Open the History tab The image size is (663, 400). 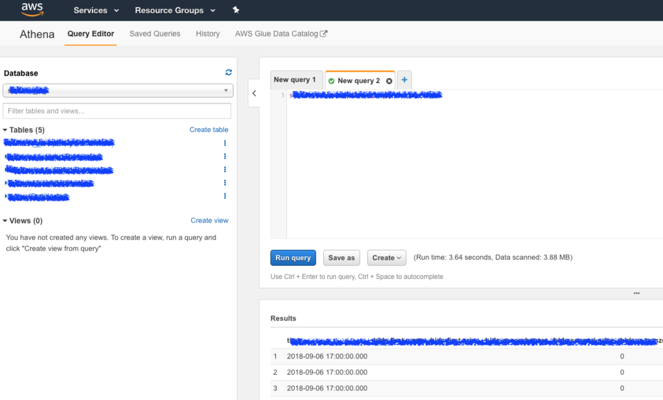pyautogui.click(x=208, y=34)
